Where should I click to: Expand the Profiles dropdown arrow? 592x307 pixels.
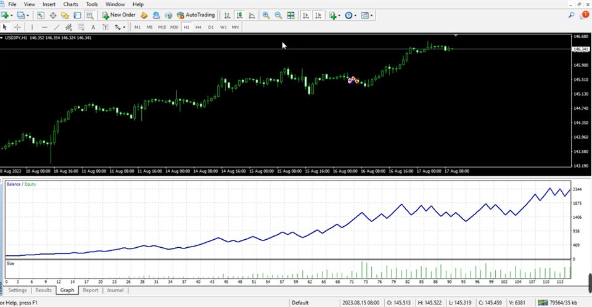(x=28, y=15)
